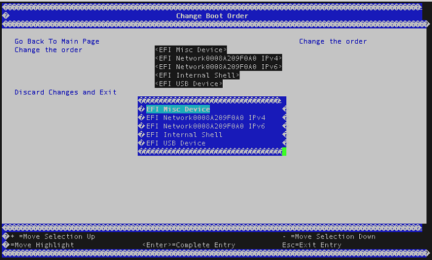Click the Enter=Complete Entry hint
Viewport: 432px width, 260px height.
click(x=188, y=245)
